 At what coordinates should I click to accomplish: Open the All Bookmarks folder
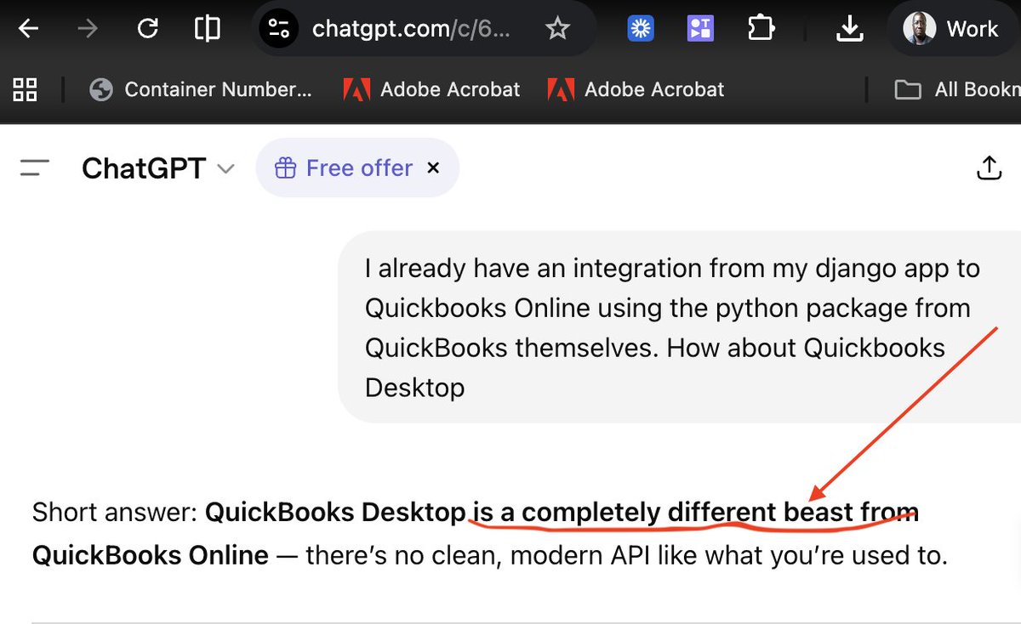pos(957,89)
